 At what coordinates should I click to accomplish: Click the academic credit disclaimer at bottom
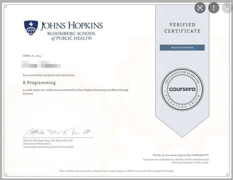[116, 171]
